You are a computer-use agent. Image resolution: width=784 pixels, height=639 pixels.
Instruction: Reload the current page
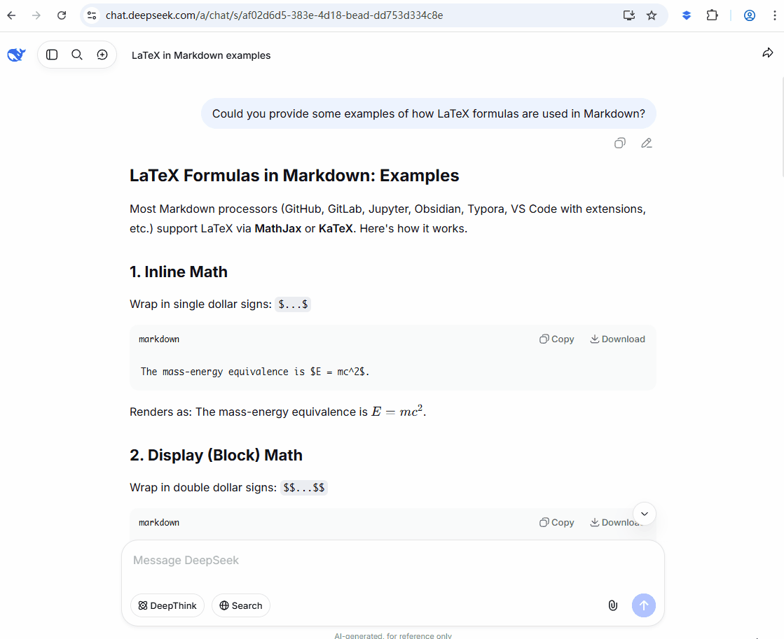(x=62, y=15)
